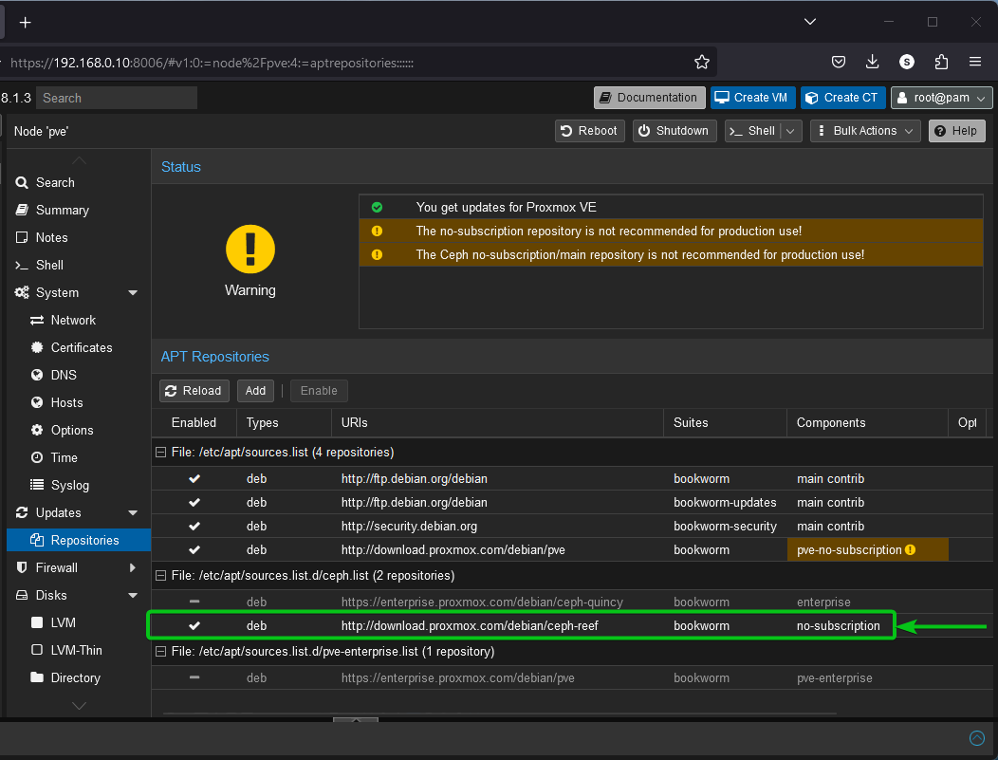Collapse the pve-enterprise.list file group

[x=161, y=651]
